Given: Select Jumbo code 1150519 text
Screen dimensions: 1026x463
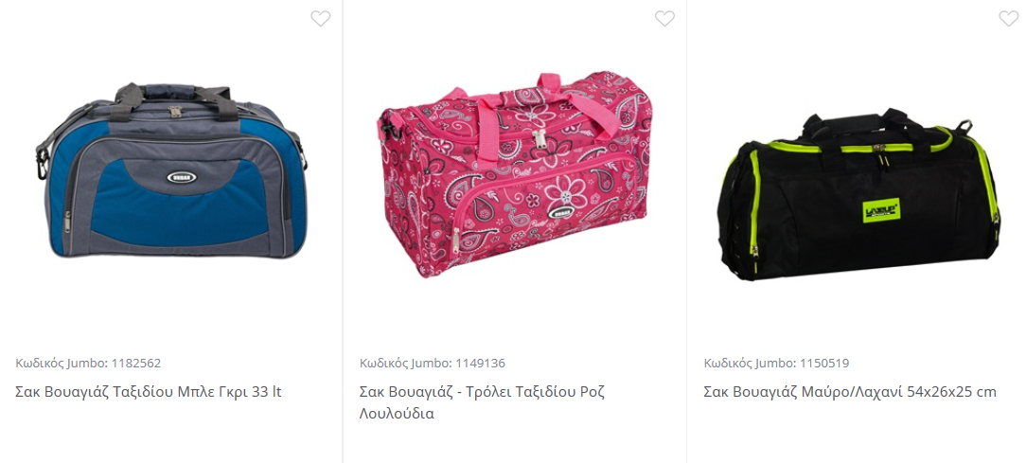Looking at the screenshot, I should (777, 363).
